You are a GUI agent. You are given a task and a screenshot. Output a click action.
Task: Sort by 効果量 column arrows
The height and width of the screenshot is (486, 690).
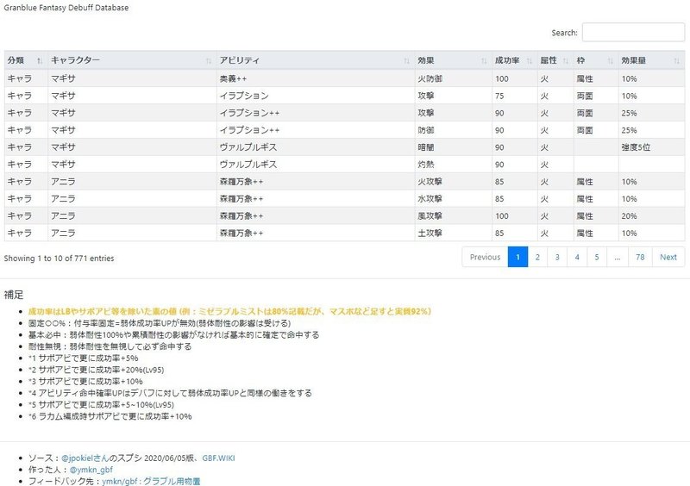677,60
